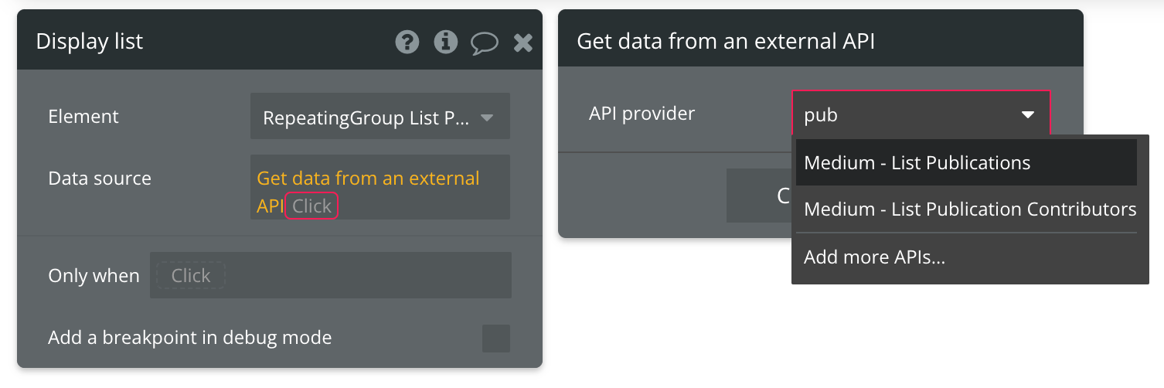Click the info icon in Display list header

click(446, 42)
